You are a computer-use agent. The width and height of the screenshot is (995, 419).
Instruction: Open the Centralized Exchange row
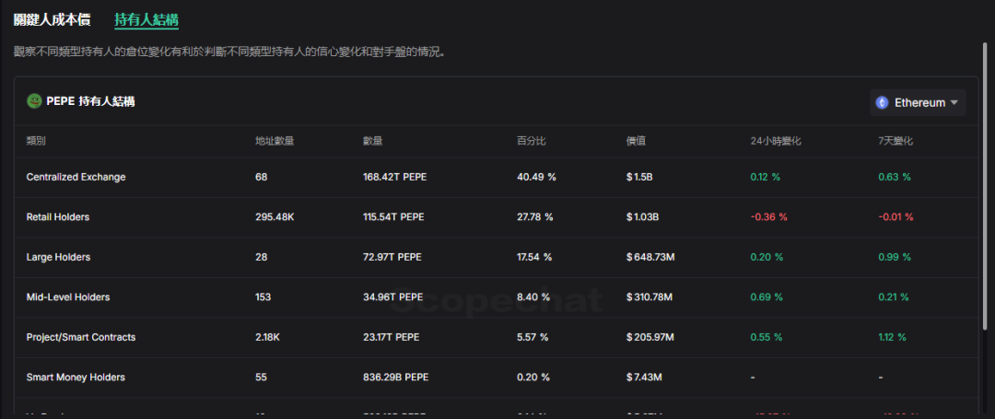click(x=76, y=177)
